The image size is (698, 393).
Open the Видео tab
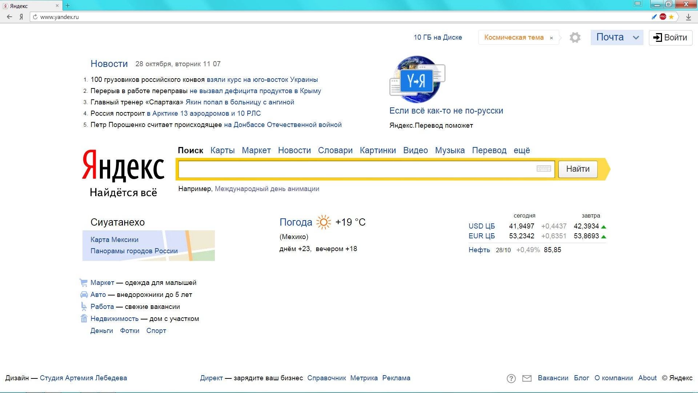point(416,150)
